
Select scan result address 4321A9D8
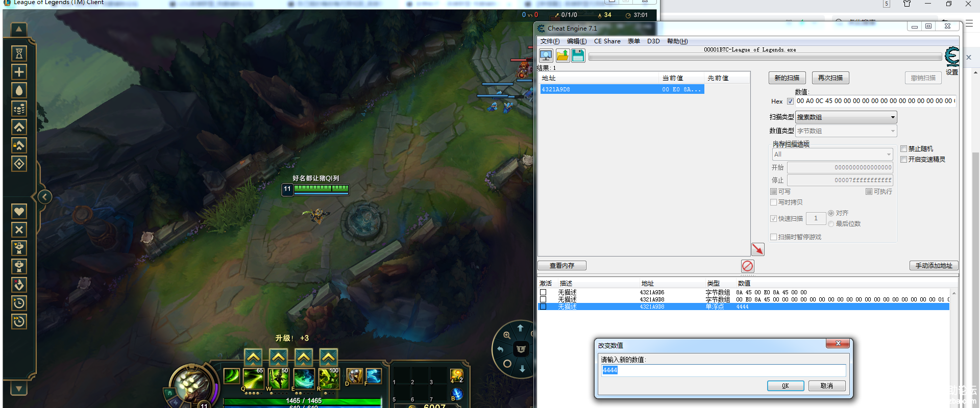pos(622,89)
